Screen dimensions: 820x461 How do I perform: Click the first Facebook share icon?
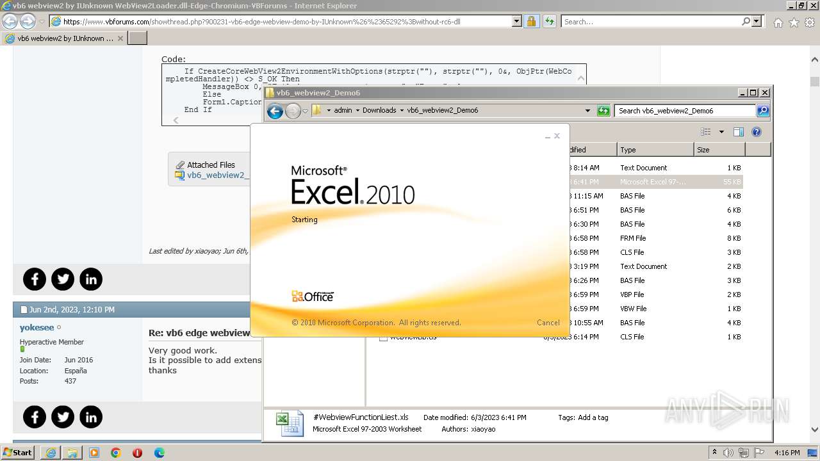tap(35, 279)
